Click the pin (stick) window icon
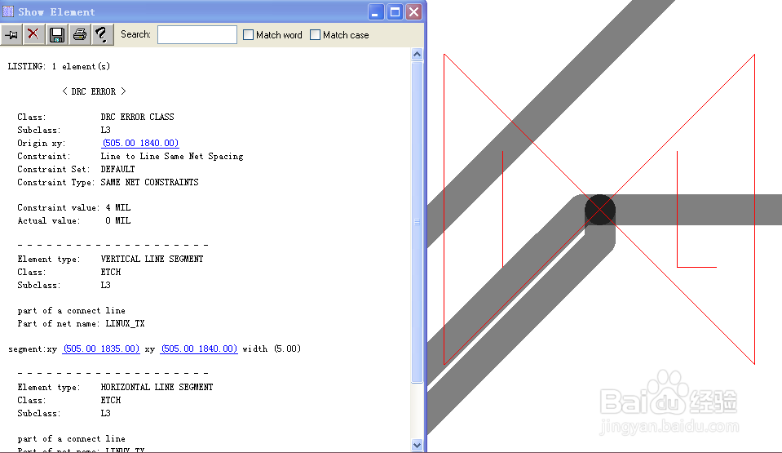The width and height of the screenshot is (782, 453). [11, 35]
